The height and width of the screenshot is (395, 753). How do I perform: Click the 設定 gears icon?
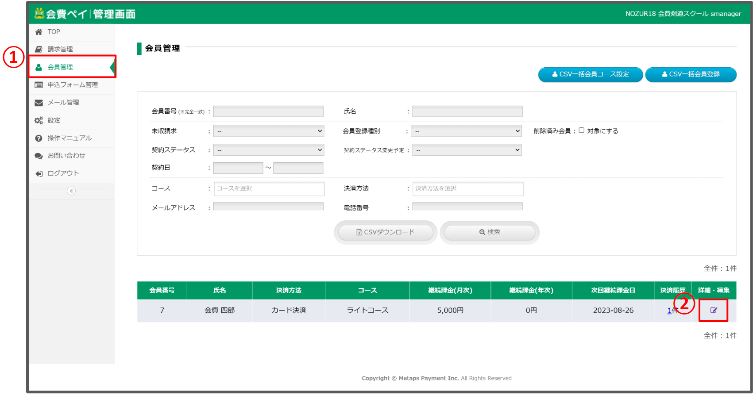pos(39,120)
